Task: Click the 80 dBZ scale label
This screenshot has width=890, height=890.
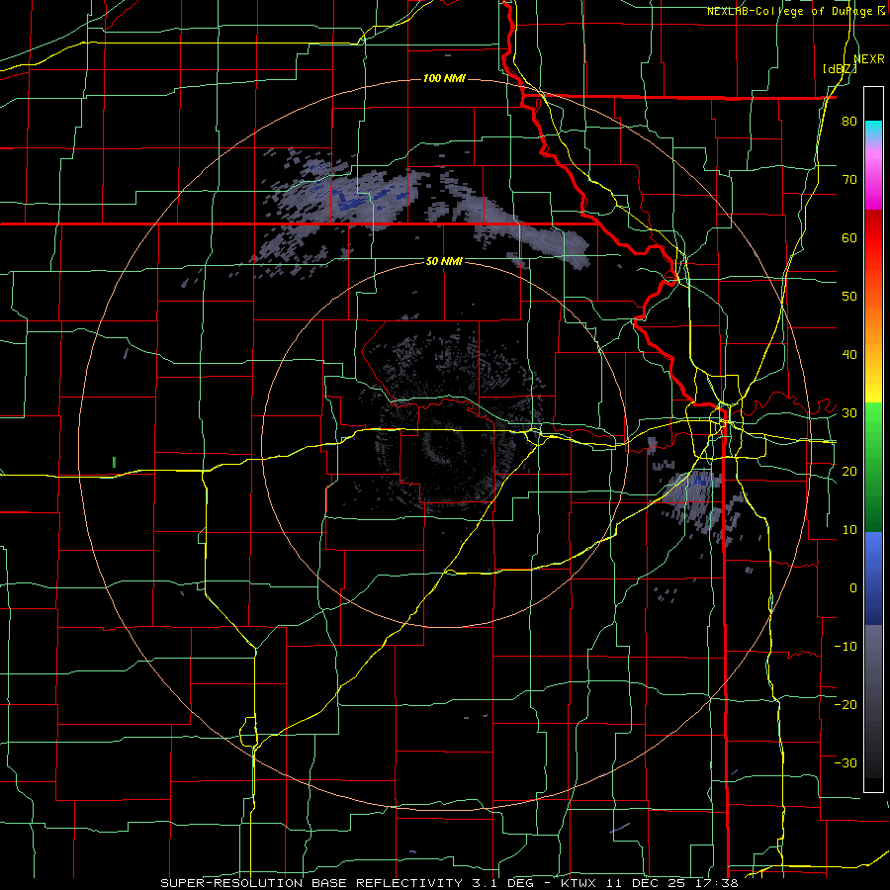Action: click(x=849, y=122)
